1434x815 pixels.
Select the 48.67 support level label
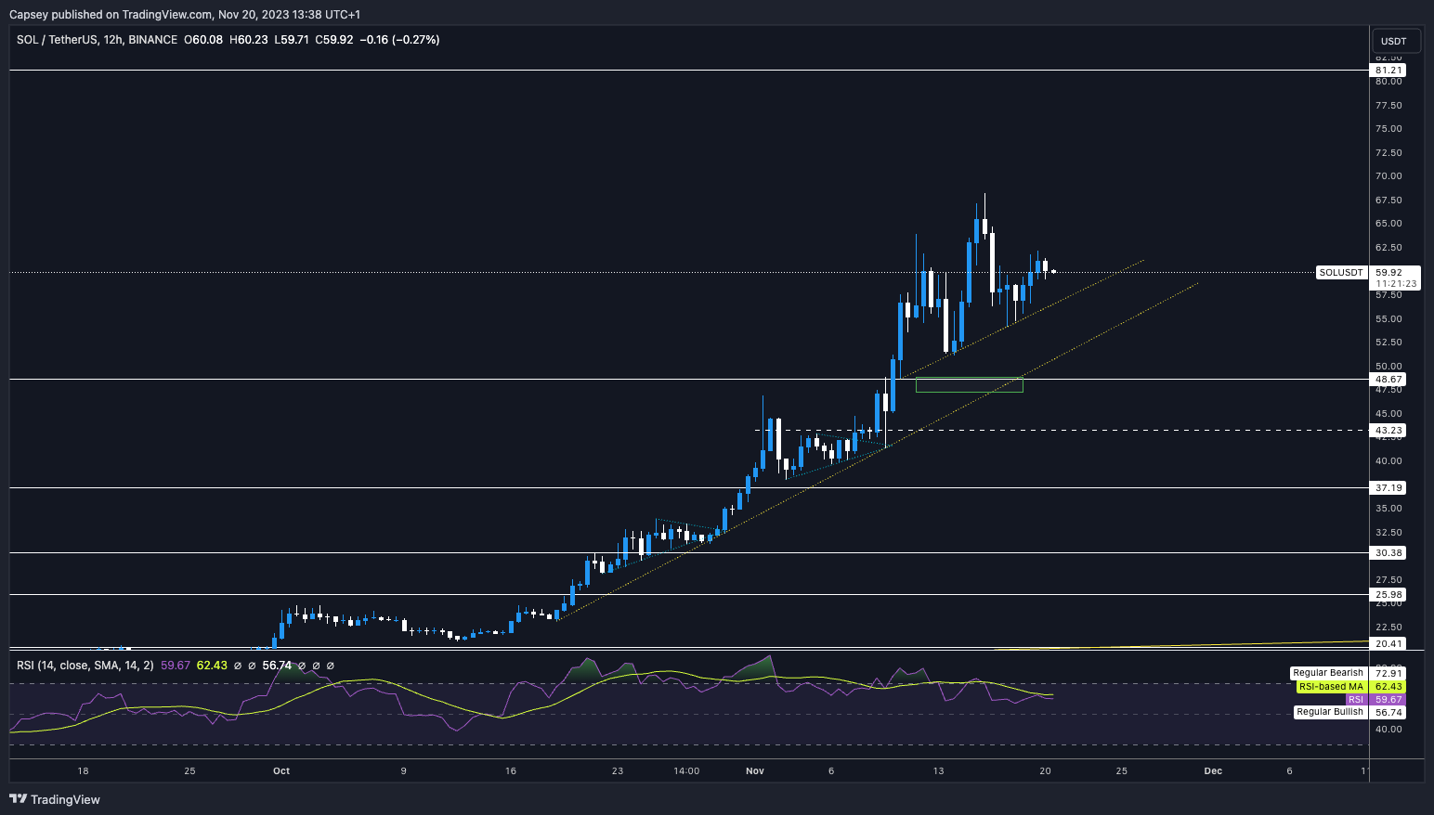click(x=1388, y=380)
